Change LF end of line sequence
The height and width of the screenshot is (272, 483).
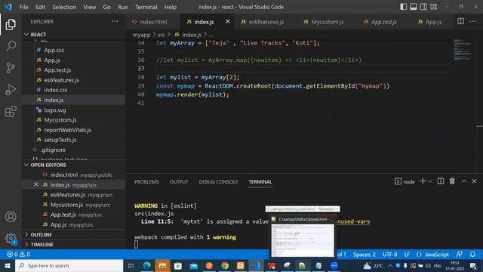(407, 255)
